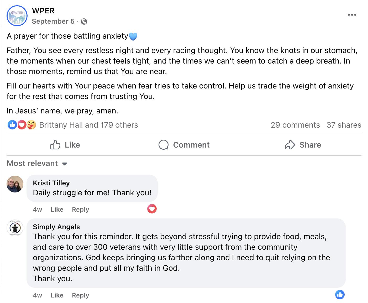
Task: Click thumbs-up reaction on Simply Angels comment
Action: (x=340, y=295)
